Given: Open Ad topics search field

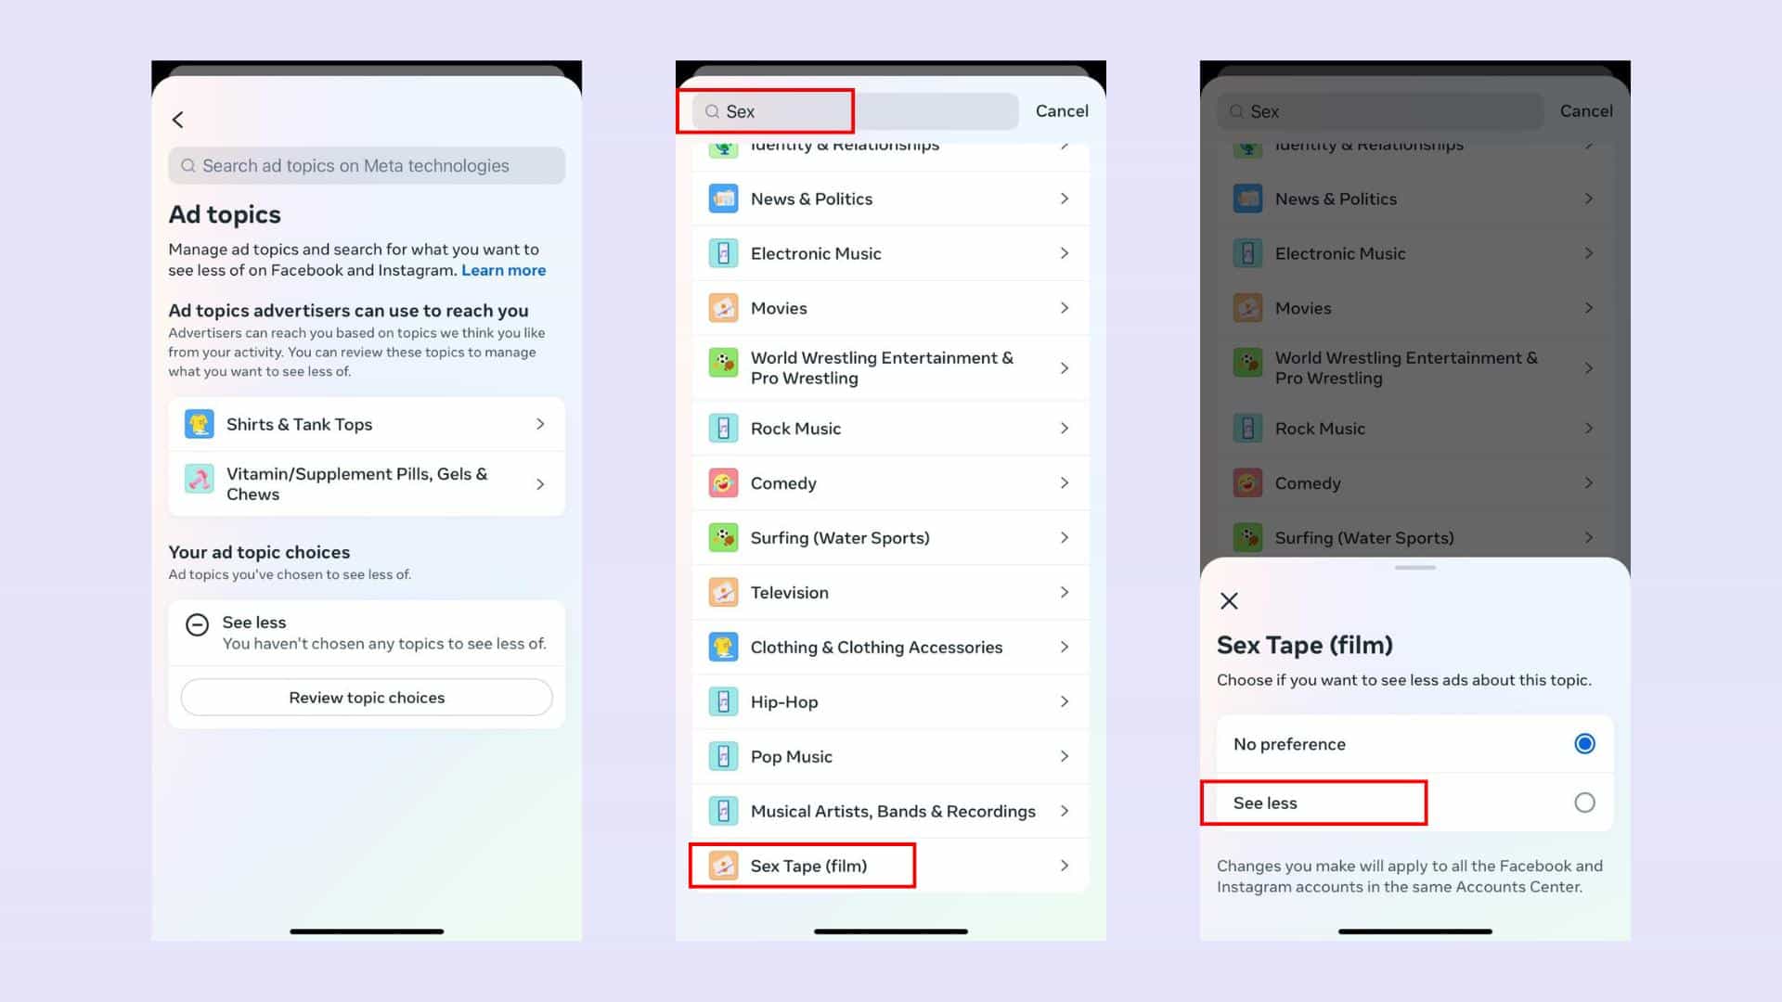Looking at the screenshot, I should (x=366, y=165).
